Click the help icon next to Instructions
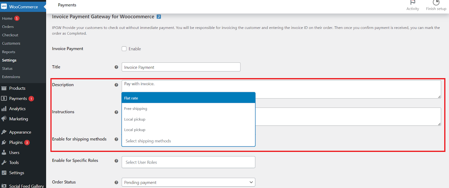Image resolution: width=449 pixels, height=188 pixels. click(x=116, y=112)
